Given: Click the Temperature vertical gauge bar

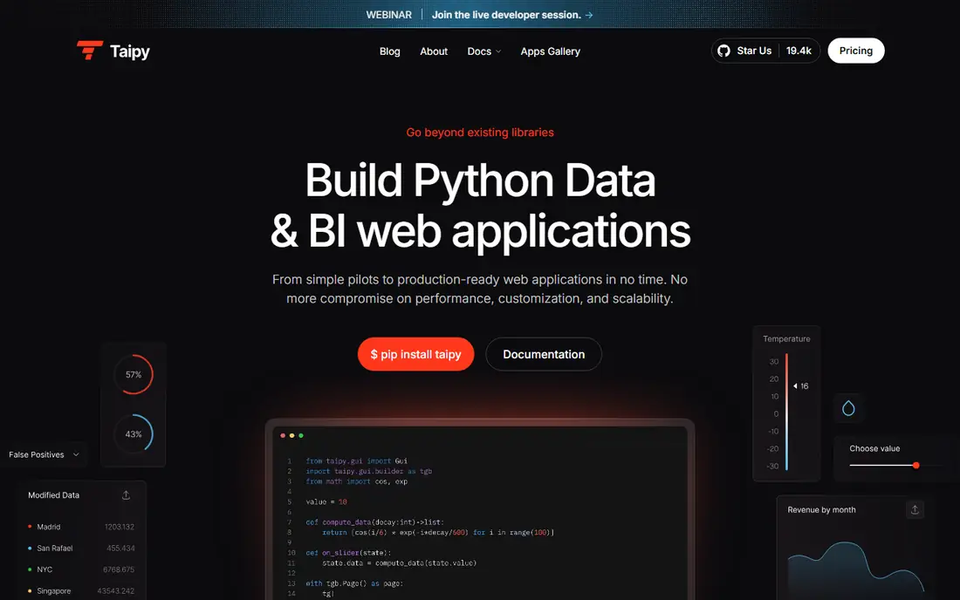Looking at the screenshot, I should 786,412.
